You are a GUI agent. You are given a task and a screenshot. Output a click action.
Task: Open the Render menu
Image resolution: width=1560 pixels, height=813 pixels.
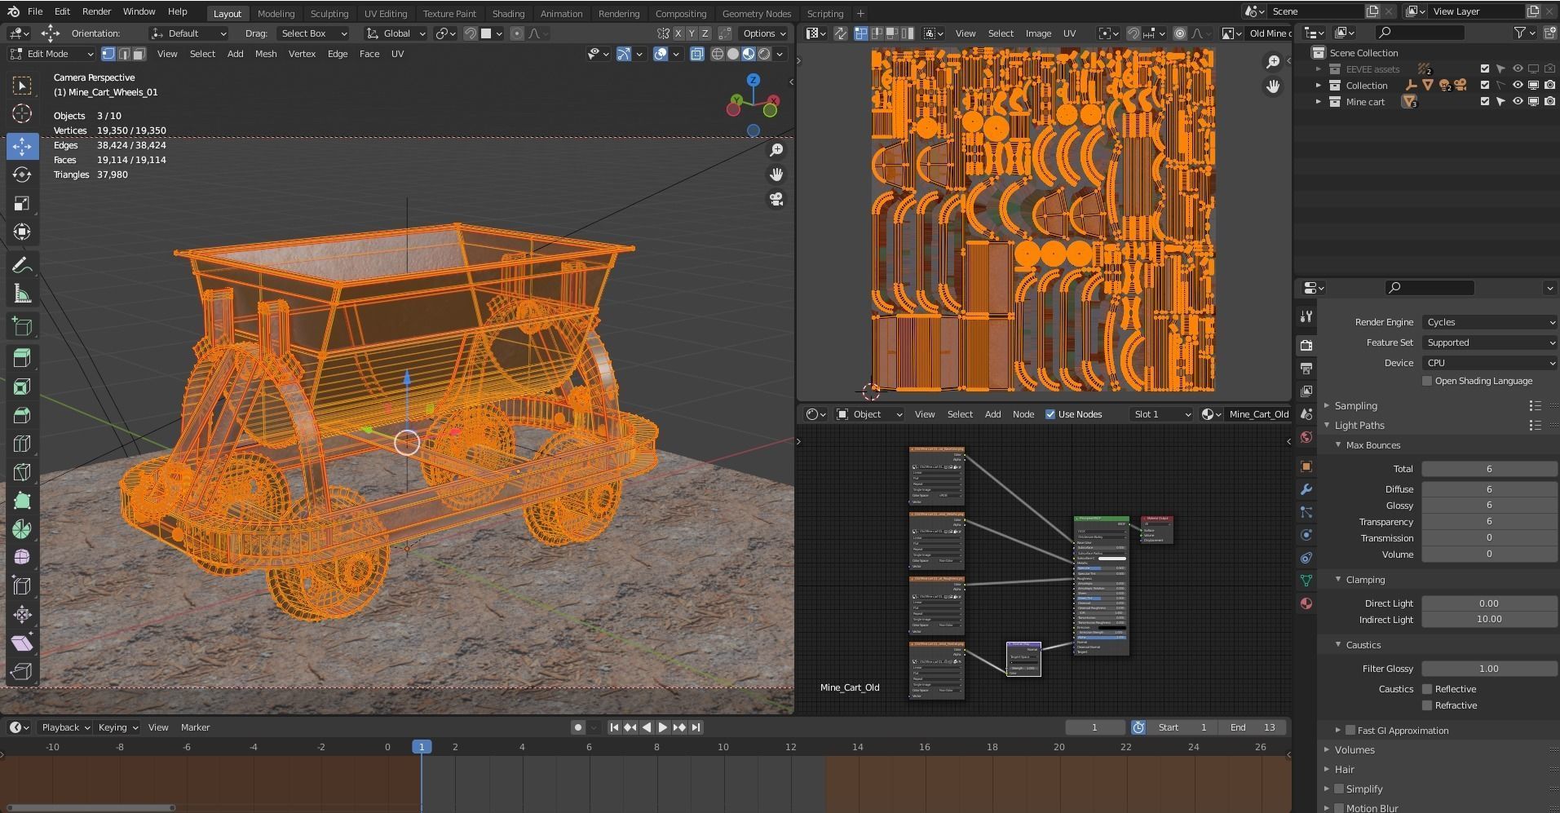coord(96,11)
